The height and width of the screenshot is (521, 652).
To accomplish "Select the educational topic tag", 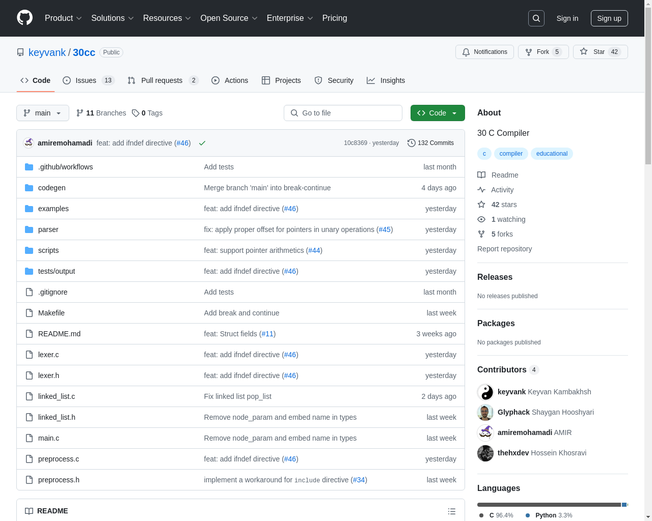I will (552, 154).
